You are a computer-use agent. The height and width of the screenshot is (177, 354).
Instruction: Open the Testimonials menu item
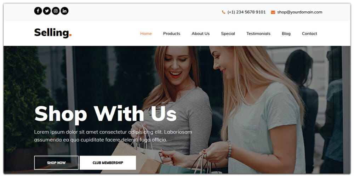[258, 34]
